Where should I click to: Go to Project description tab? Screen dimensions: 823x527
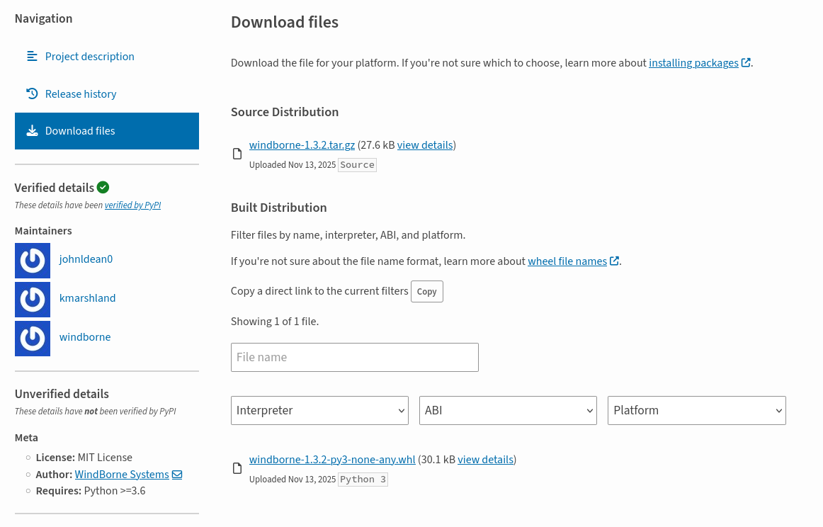tap(89, 57)
